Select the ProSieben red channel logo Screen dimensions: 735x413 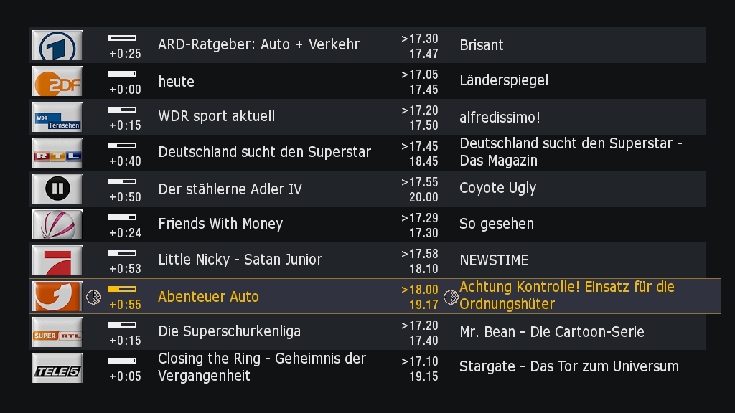pos(57,260)
